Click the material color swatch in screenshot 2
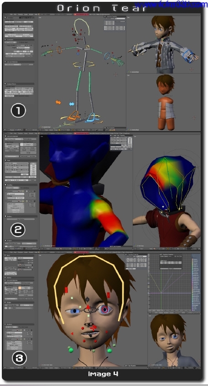 pyautogui.click(x=21, y=145)
